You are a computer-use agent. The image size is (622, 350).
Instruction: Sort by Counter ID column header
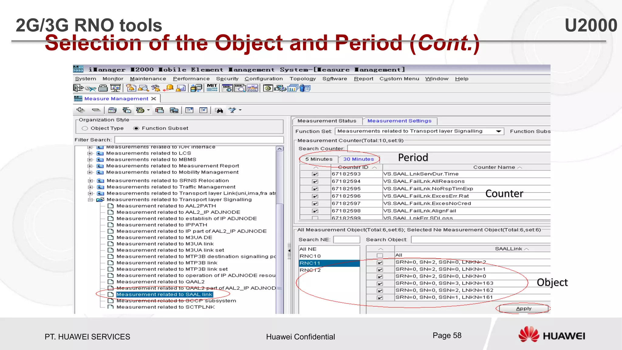357,167
